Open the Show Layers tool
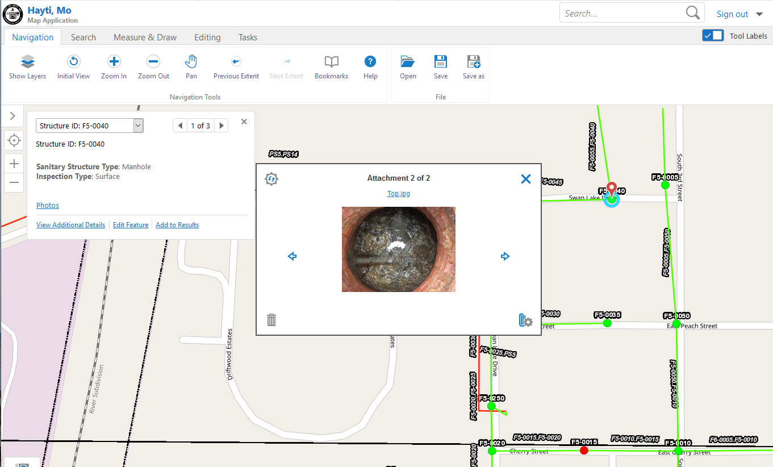This screenshot has width=773, height=467. (x=28, y=67)
